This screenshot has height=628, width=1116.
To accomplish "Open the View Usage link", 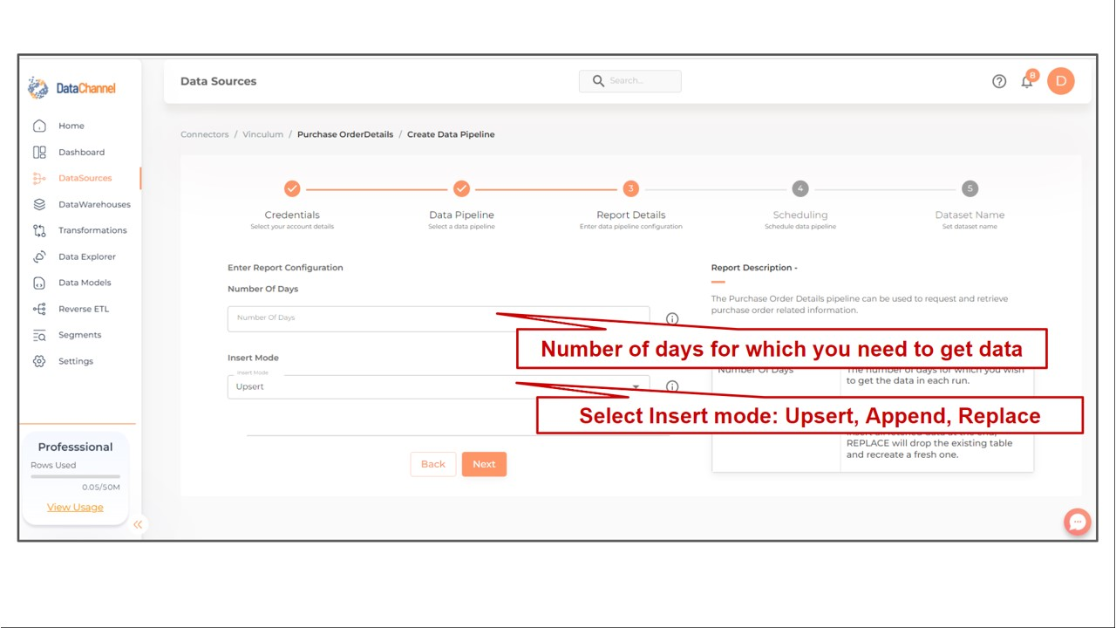I will (75, 507).
